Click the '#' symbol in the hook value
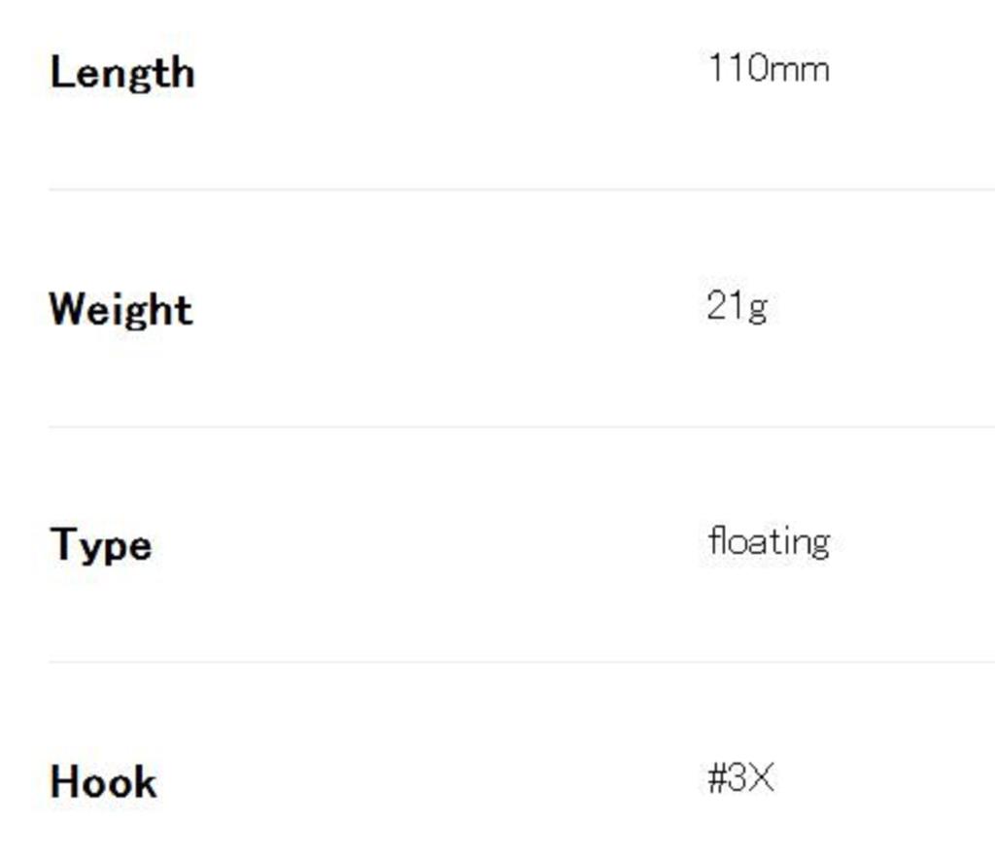995x858 pixels. coord(718,778)
